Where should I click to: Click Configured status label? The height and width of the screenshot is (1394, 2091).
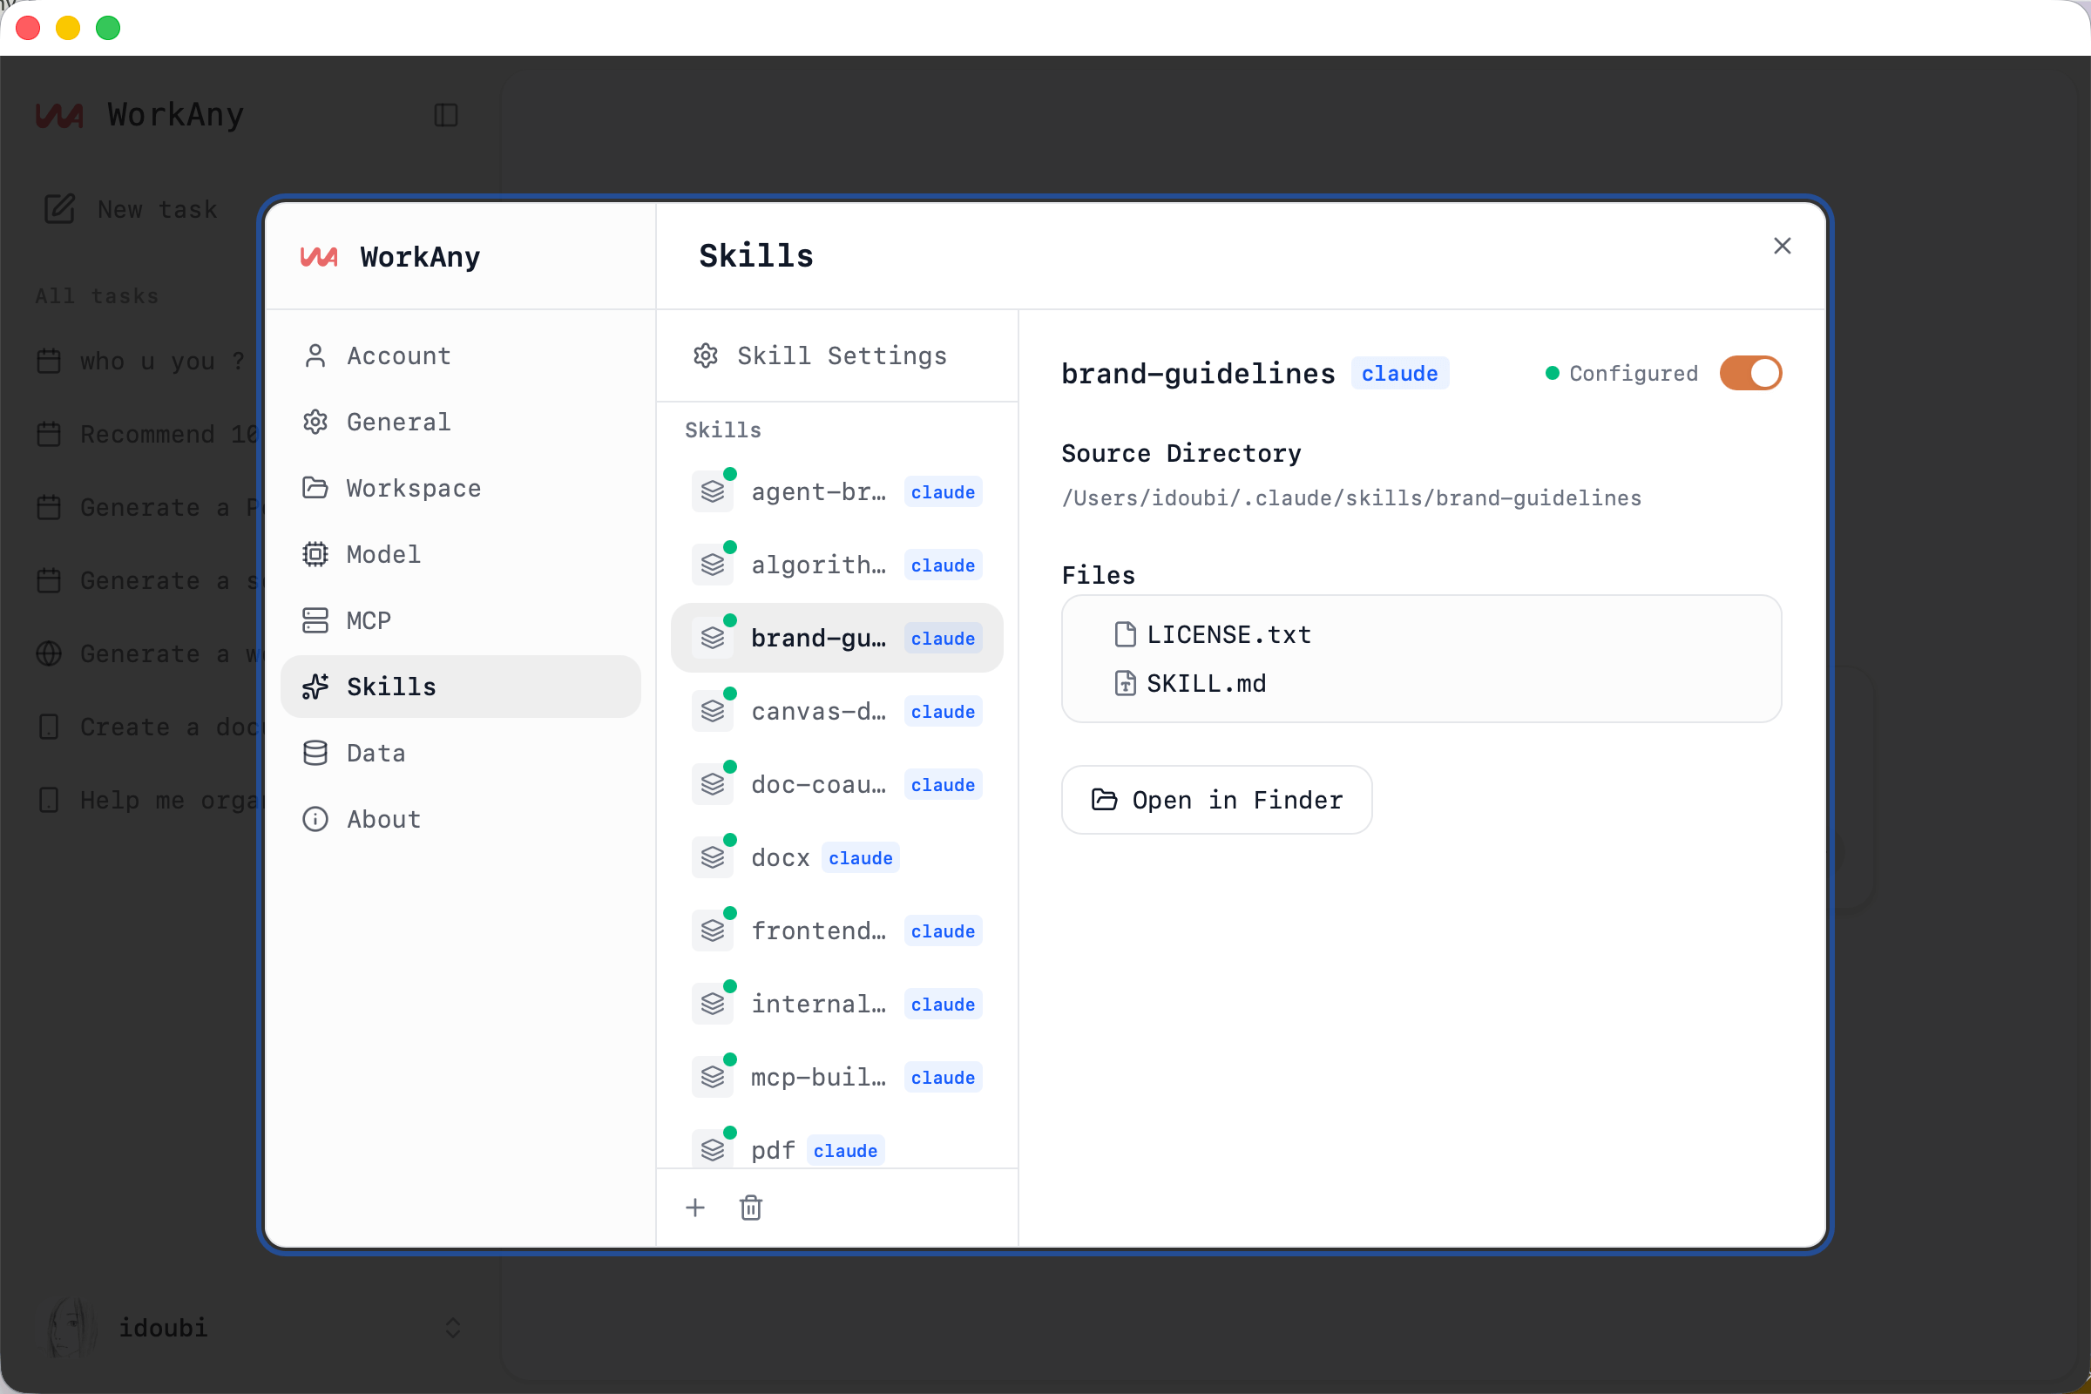tap(1634, 374)
